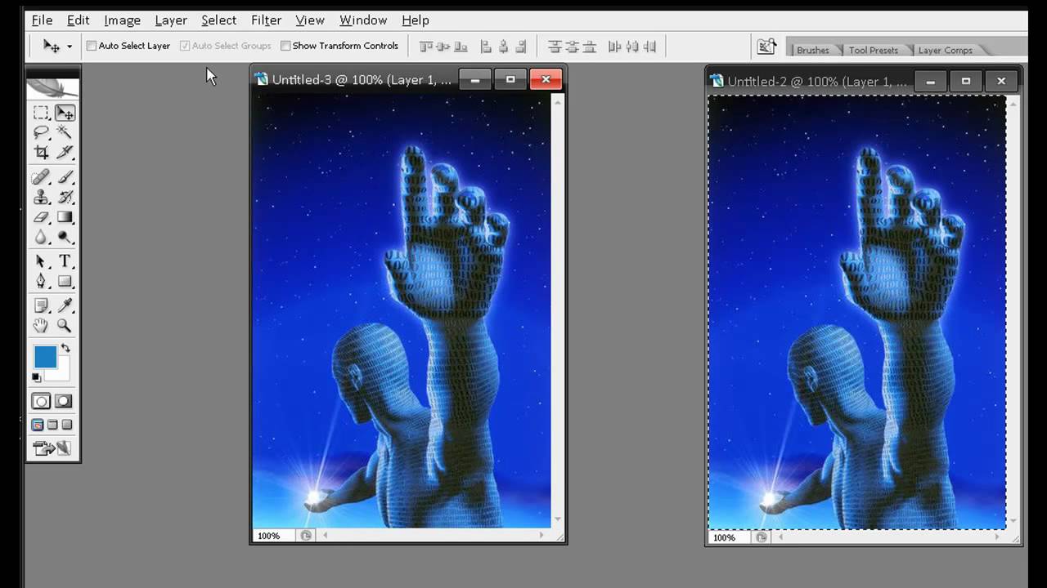Click Jump to ImageReady icon
The image size is (1047, 588).
52,448
